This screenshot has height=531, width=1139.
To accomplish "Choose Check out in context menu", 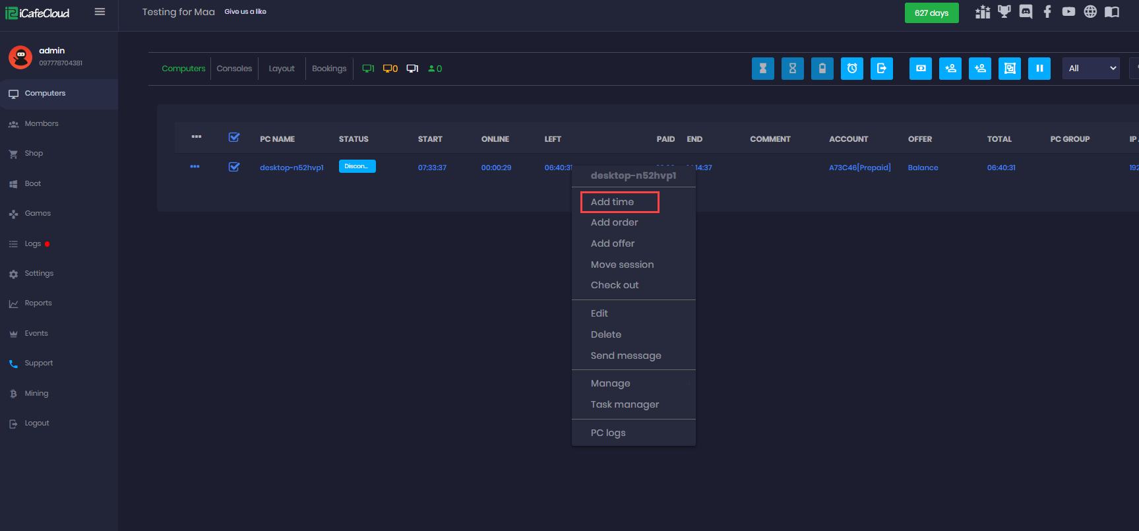I will click(615, 285).
